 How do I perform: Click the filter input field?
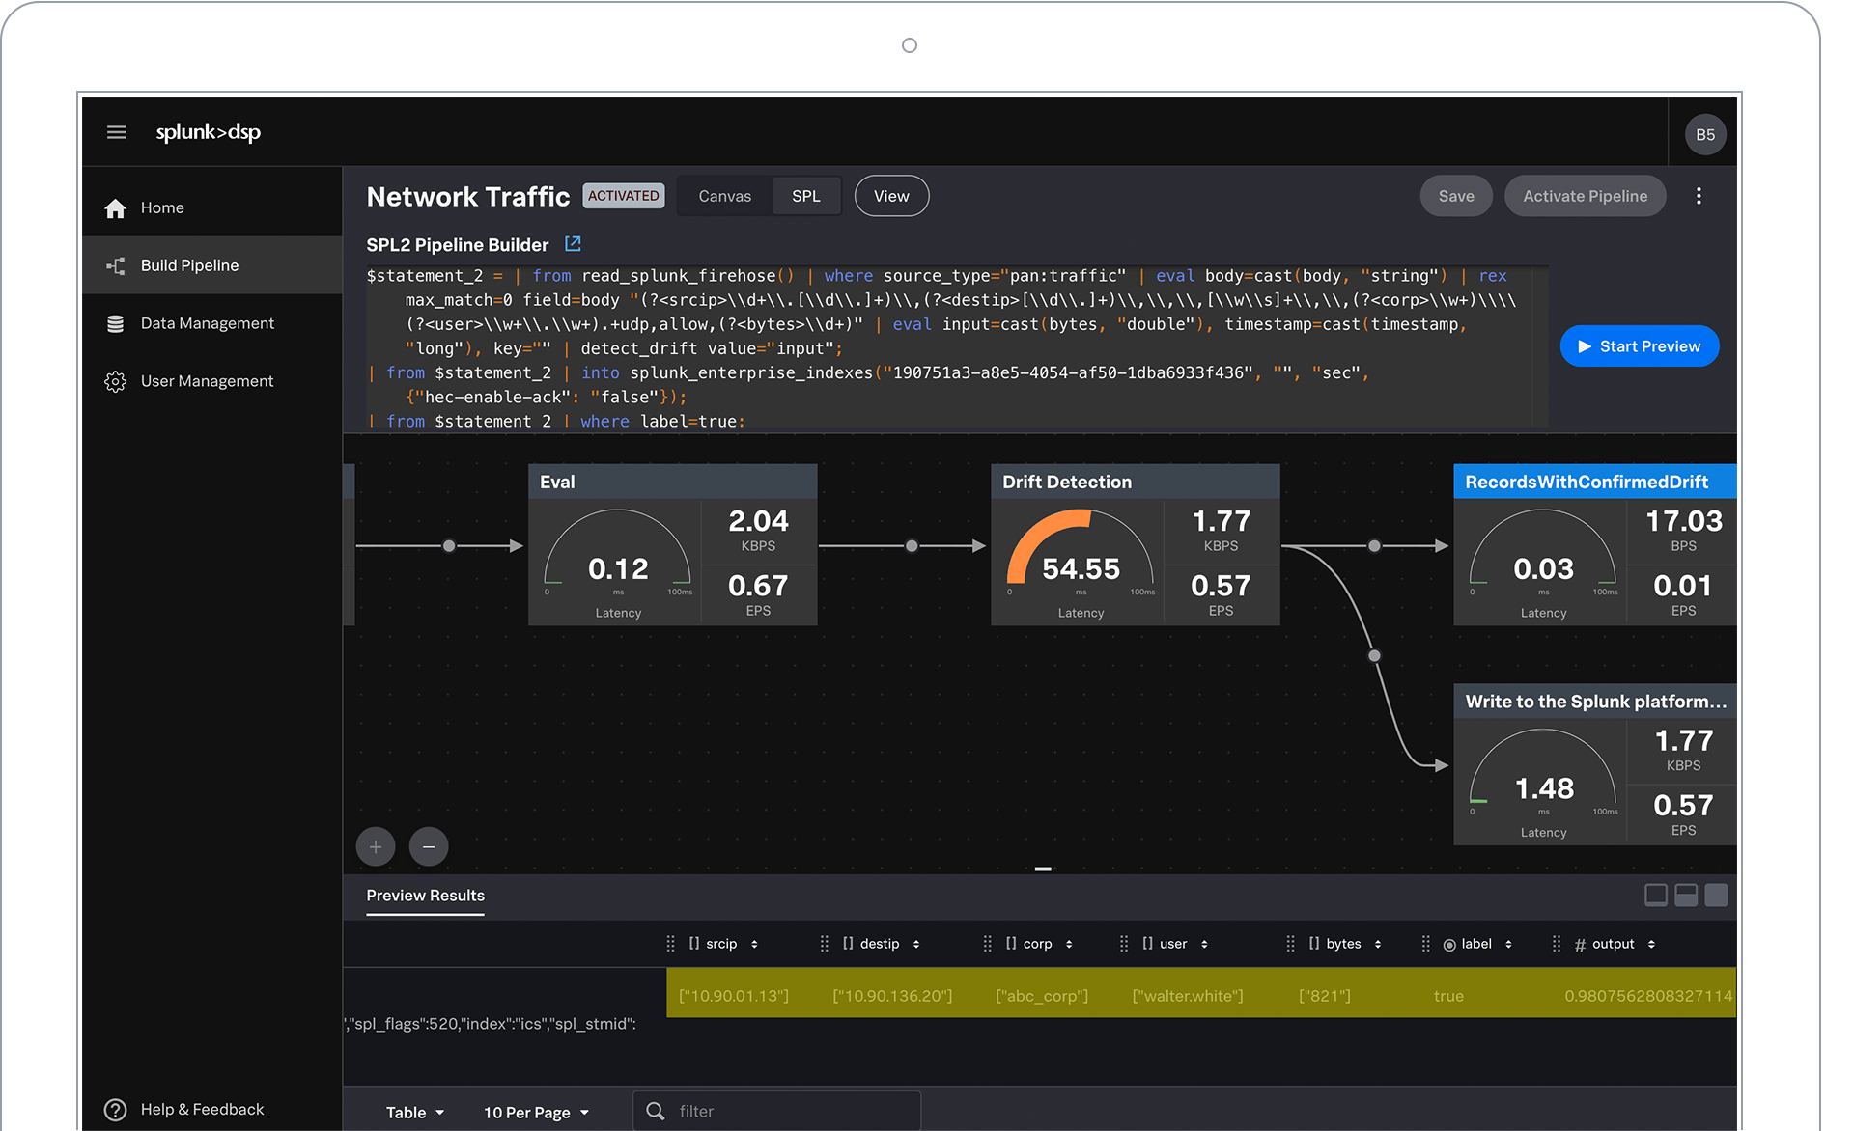777,1111
